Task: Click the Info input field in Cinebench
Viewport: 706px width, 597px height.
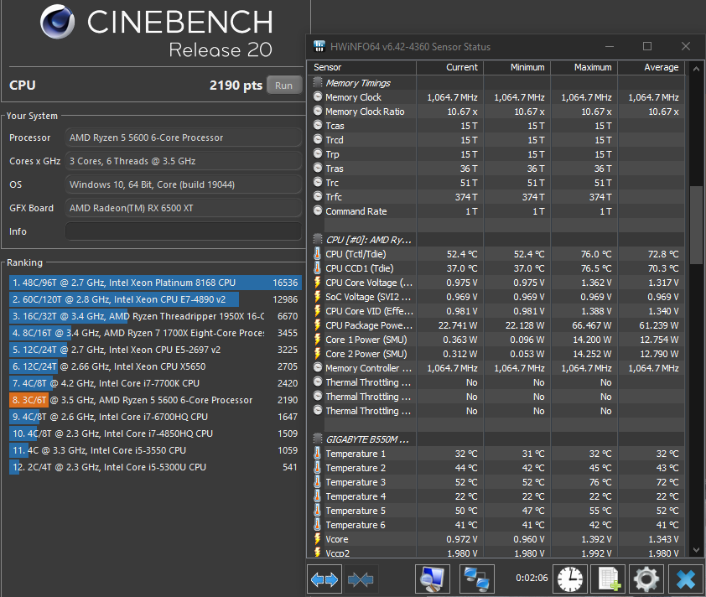Action: coord(184,231)
